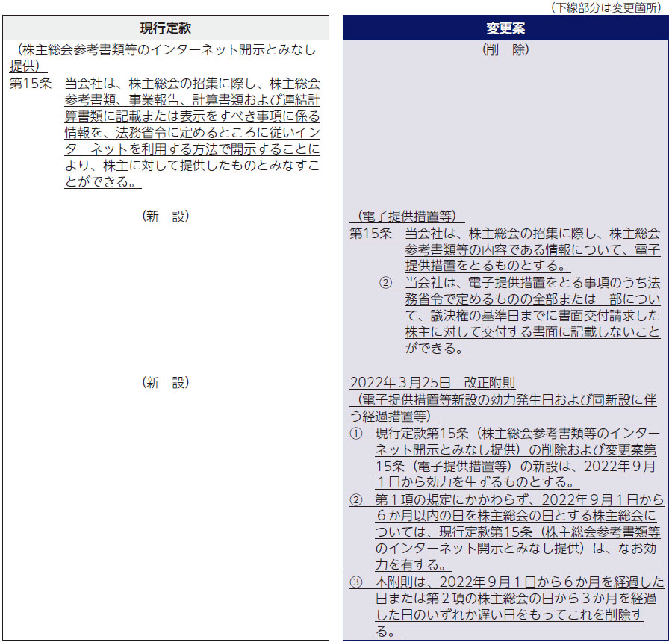Click the line 日または第2項の株主総会の日から3か月を経過
The image size is (672, 642).
coord(516,598)
